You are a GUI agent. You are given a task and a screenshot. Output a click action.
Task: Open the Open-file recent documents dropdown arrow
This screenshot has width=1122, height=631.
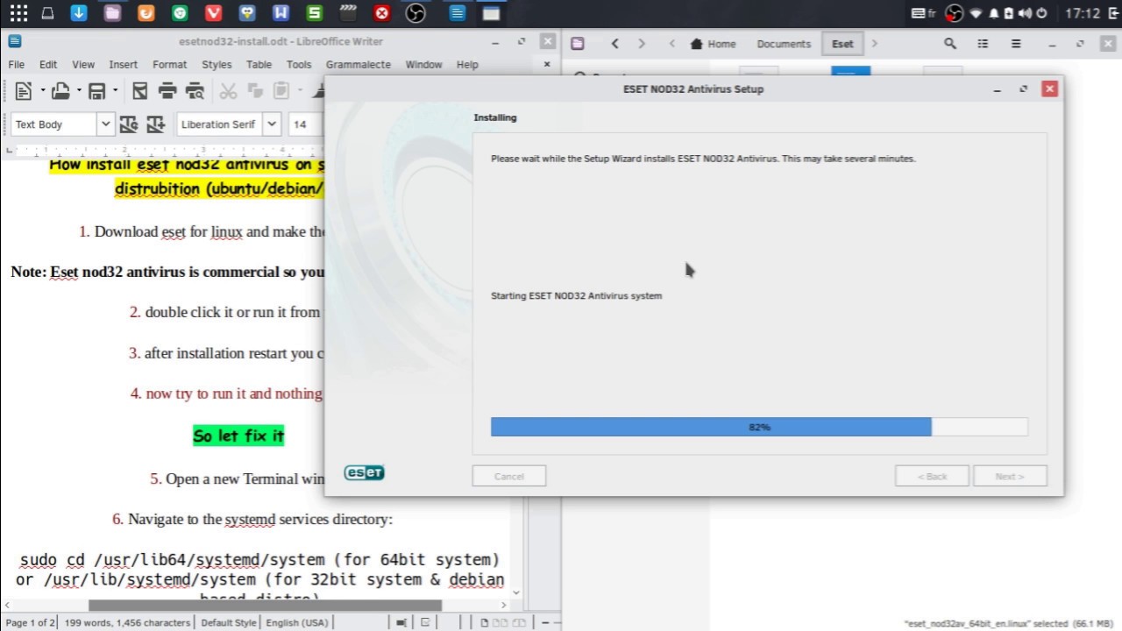[78, 90]
